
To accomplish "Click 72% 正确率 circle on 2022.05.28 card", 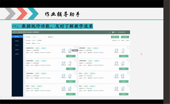I will [123, 63].
